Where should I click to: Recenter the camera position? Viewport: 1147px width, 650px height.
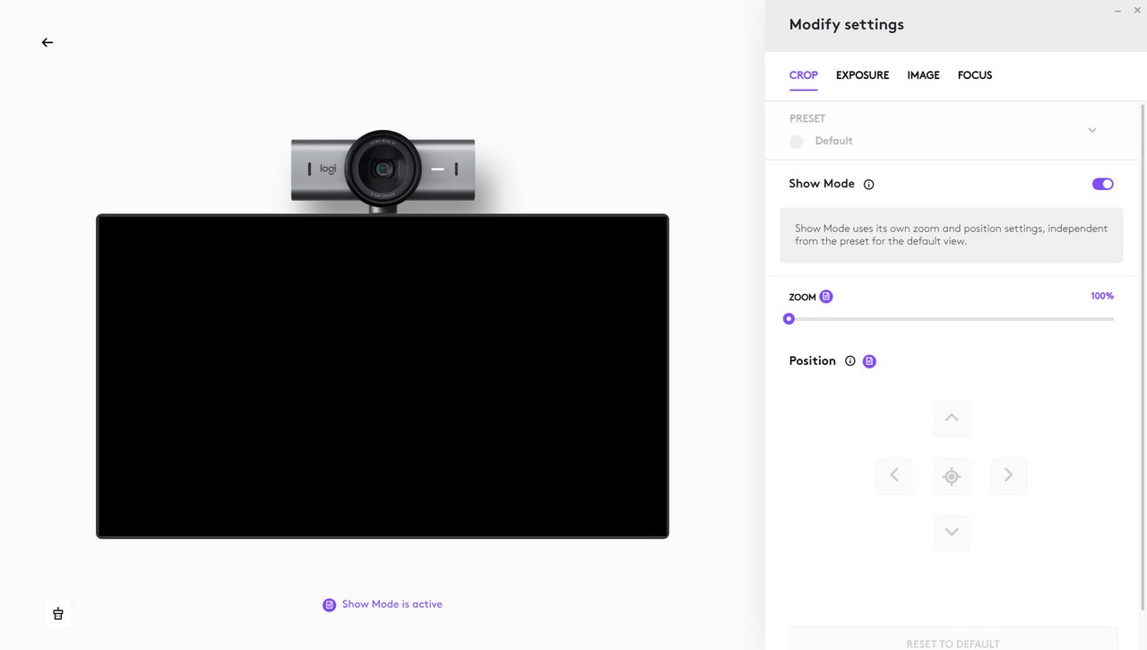pos(952,476)
